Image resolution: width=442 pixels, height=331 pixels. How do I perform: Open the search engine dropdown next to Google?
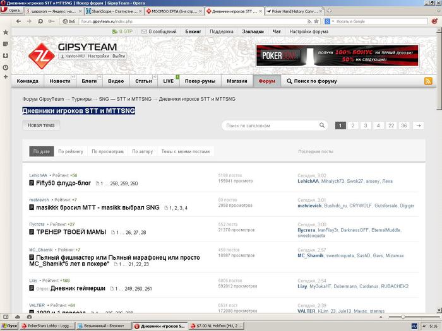coord(333,21)
